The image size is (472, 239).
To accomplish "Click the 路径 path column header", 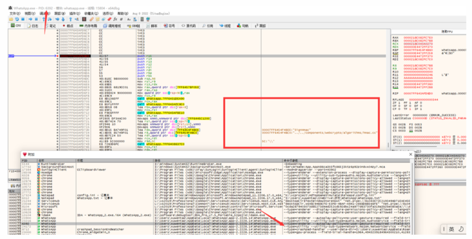I will [x=218, y=160].
